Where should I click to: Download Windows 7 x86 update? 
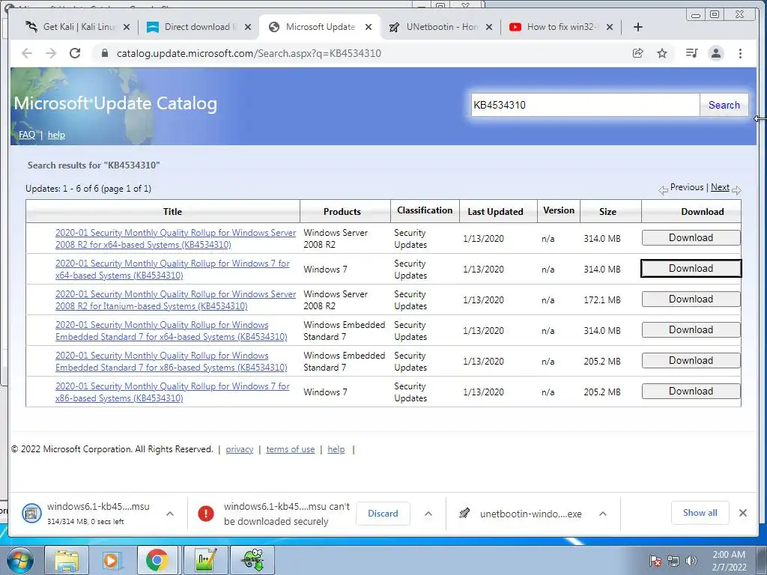click(x=691, y=391)
